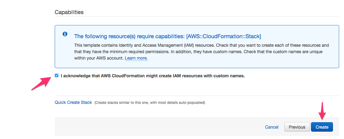
Task: Go back with the Previous button
Action: (x=297, y=127)
